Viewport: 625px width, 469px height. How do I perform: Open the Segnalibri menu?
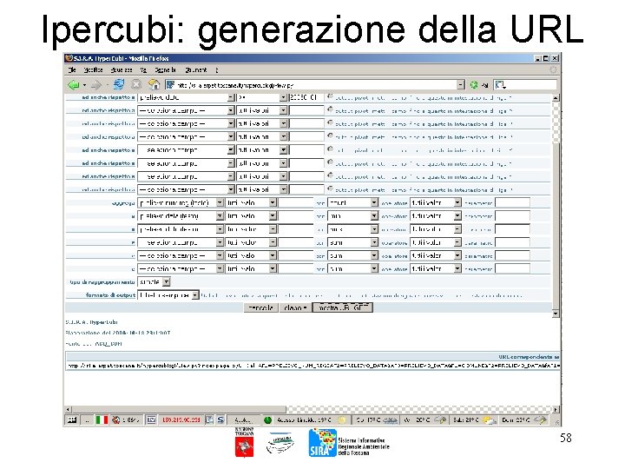(165, 69)
